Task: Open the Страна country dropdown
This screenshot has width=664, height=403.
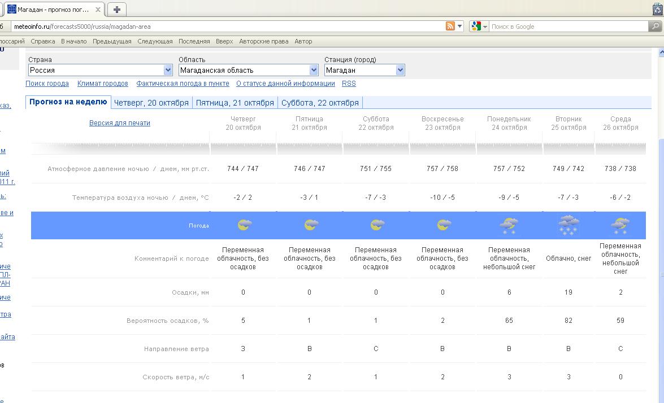Action: pyautogui.click(x=168, y=70)
